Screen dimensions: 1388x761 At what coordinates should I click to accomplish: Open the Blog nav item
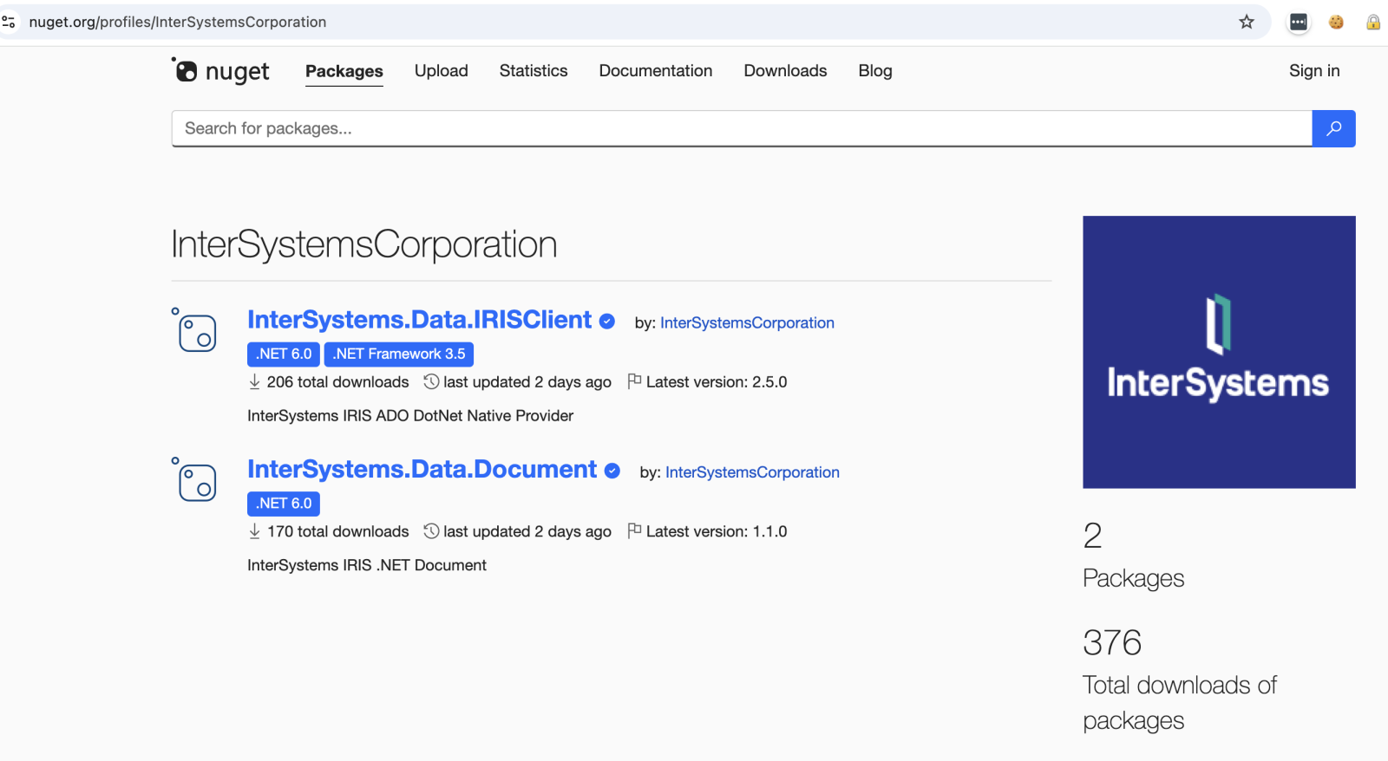(875, 71)
